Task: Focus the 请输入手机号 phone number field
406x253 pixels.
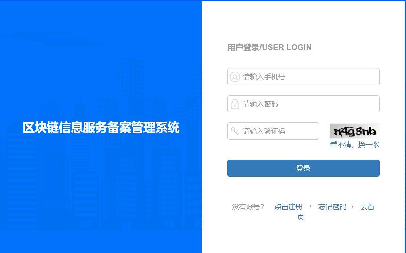Action: click(303, 77)
